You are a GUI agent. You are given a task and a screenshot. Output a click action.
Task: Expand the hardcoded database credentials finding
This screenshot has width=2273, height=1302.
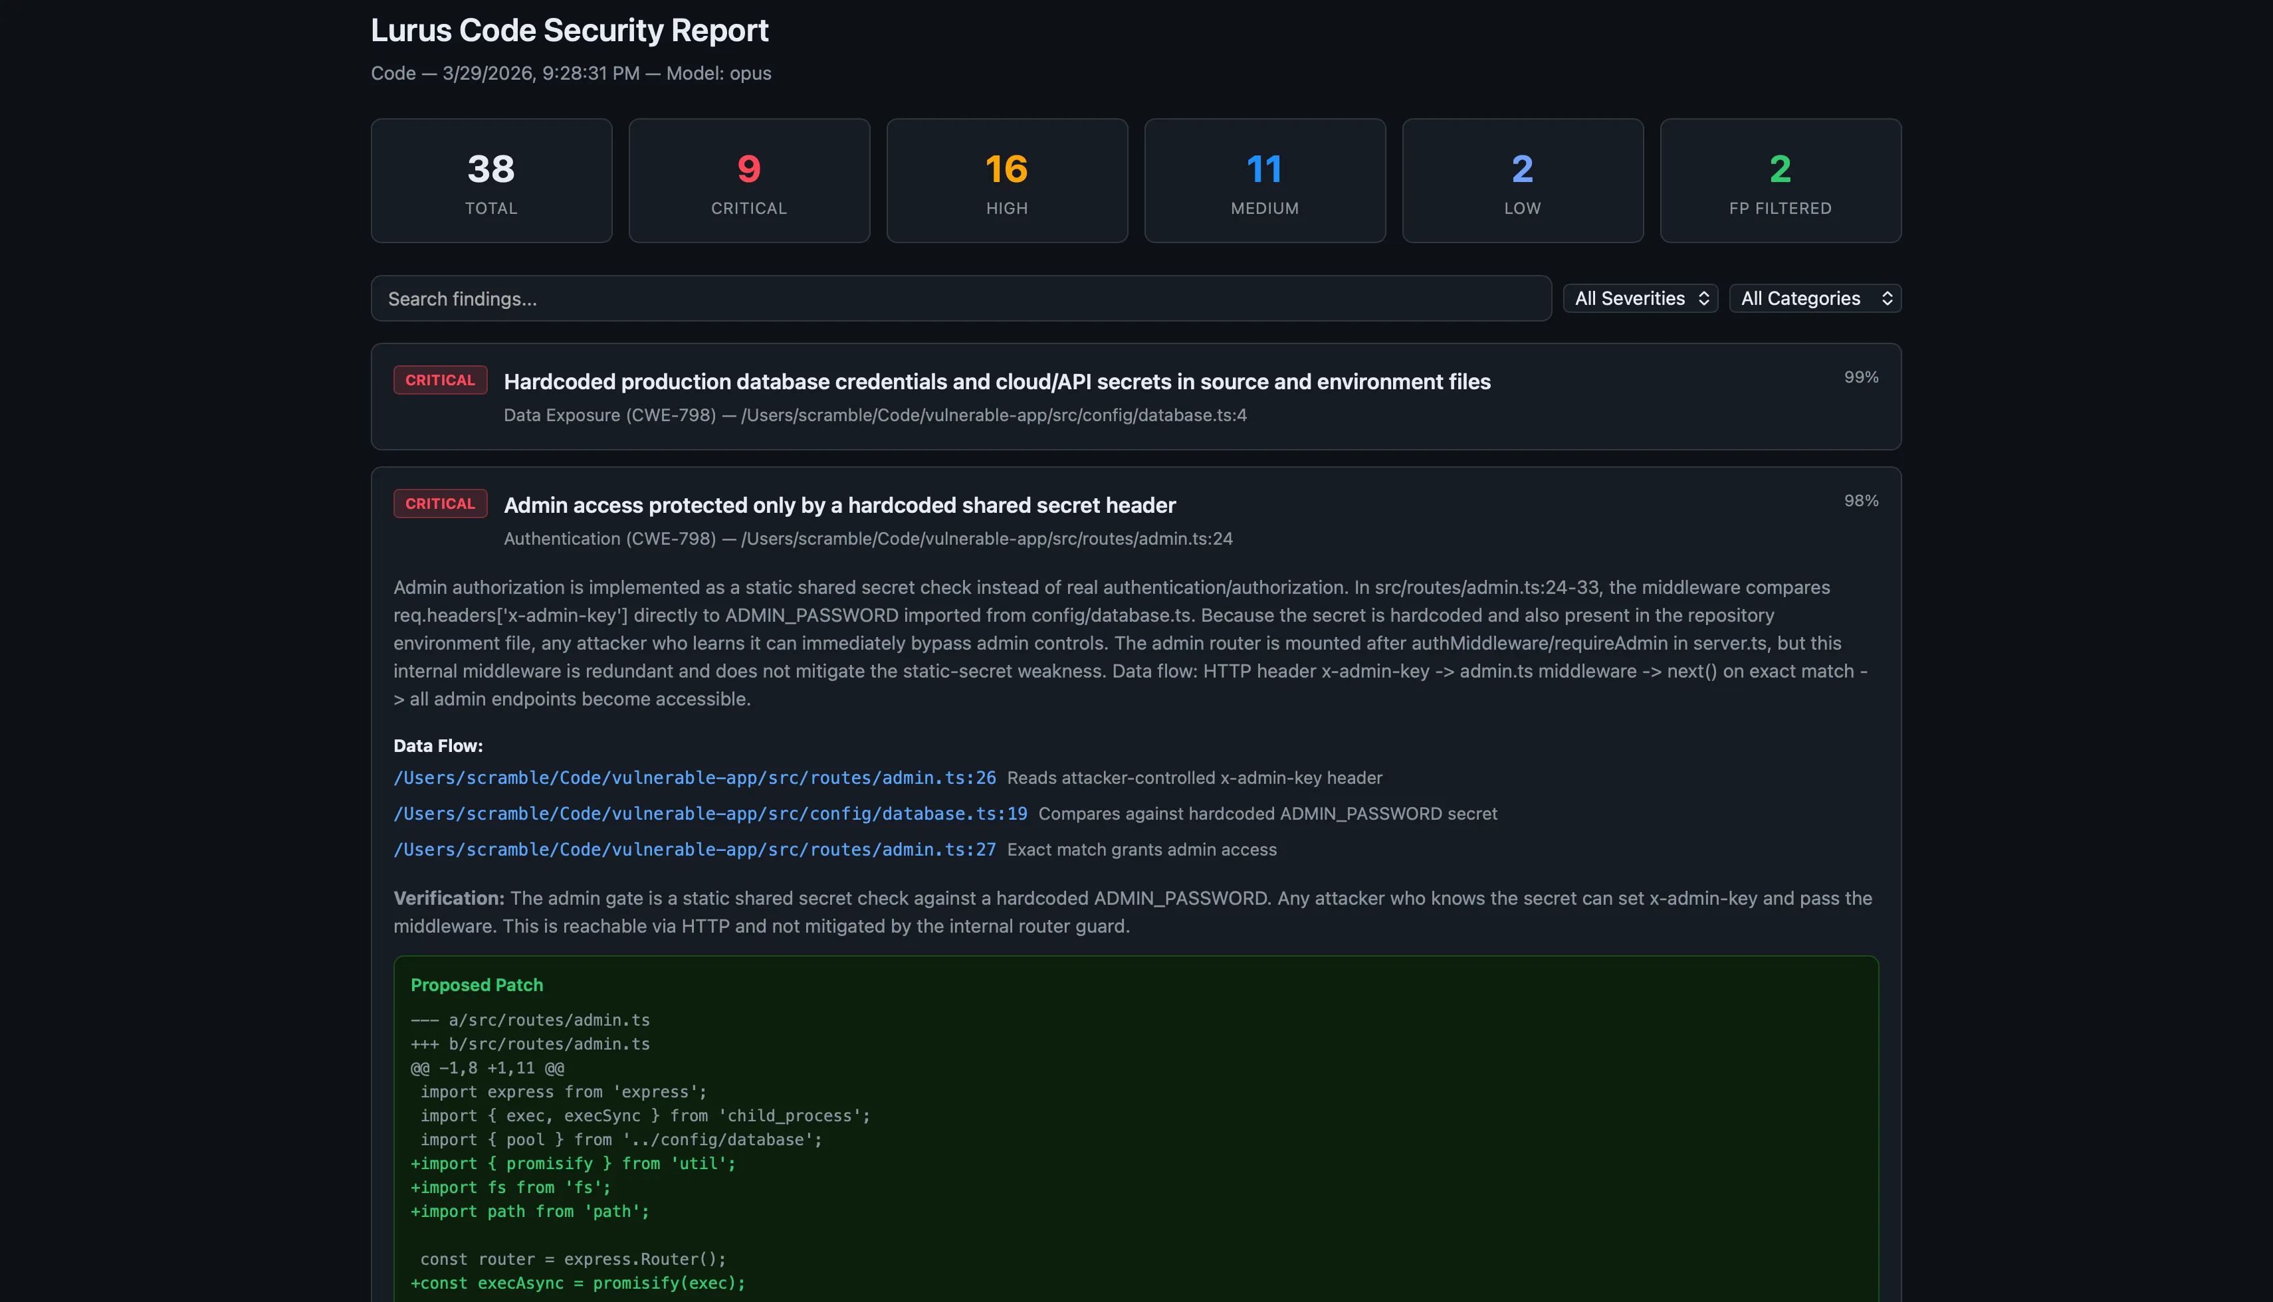996,381
